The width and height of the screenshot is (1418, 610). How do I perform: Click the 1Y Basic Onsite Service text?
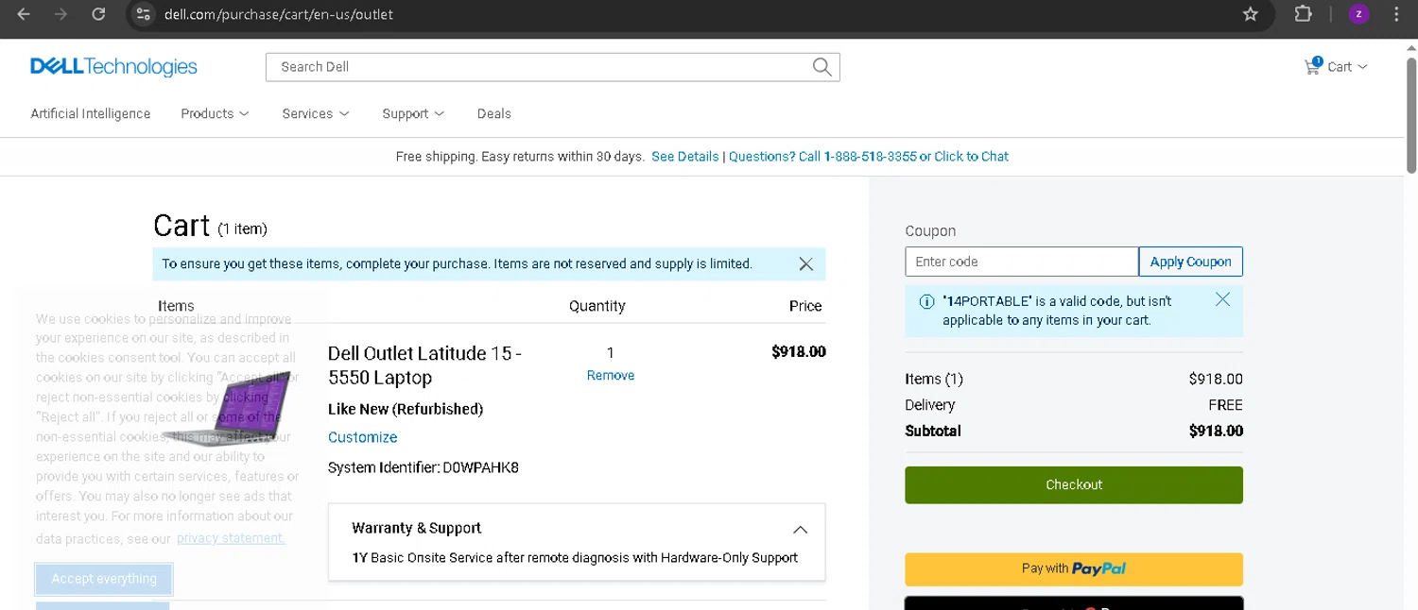coord(575,558)
